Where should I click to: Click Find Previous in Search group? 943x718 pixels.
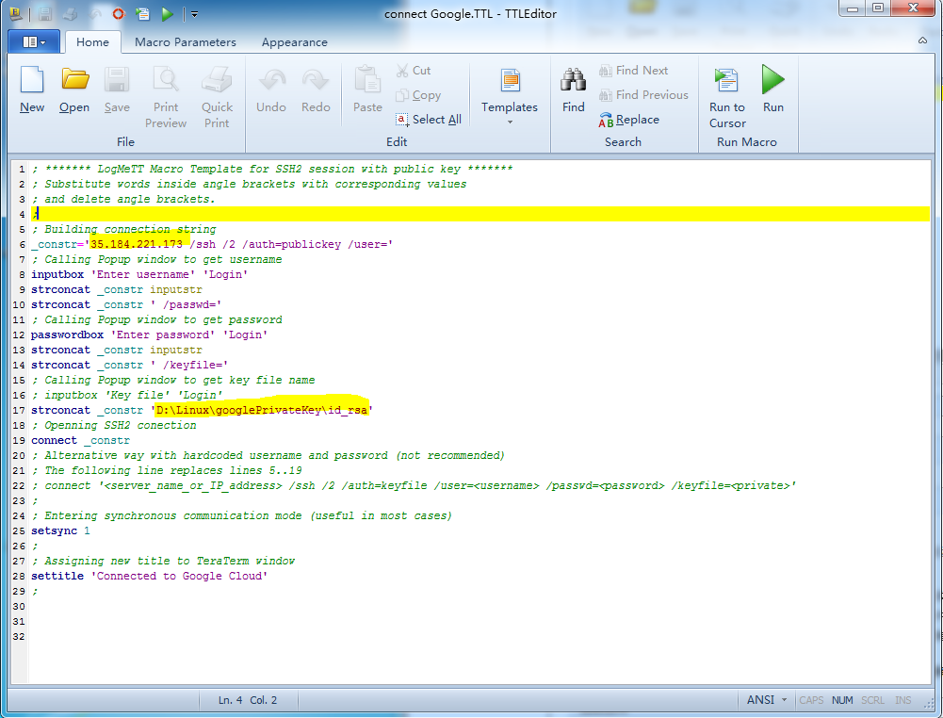[x=643, y=95]
